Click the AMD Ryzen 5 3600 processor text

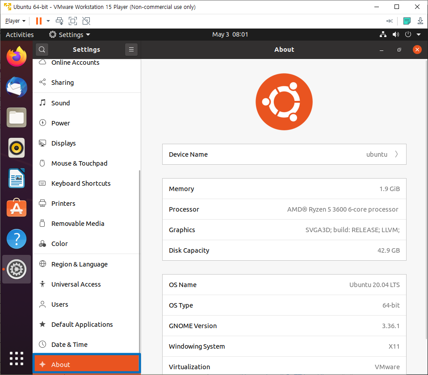pos(343,209)
